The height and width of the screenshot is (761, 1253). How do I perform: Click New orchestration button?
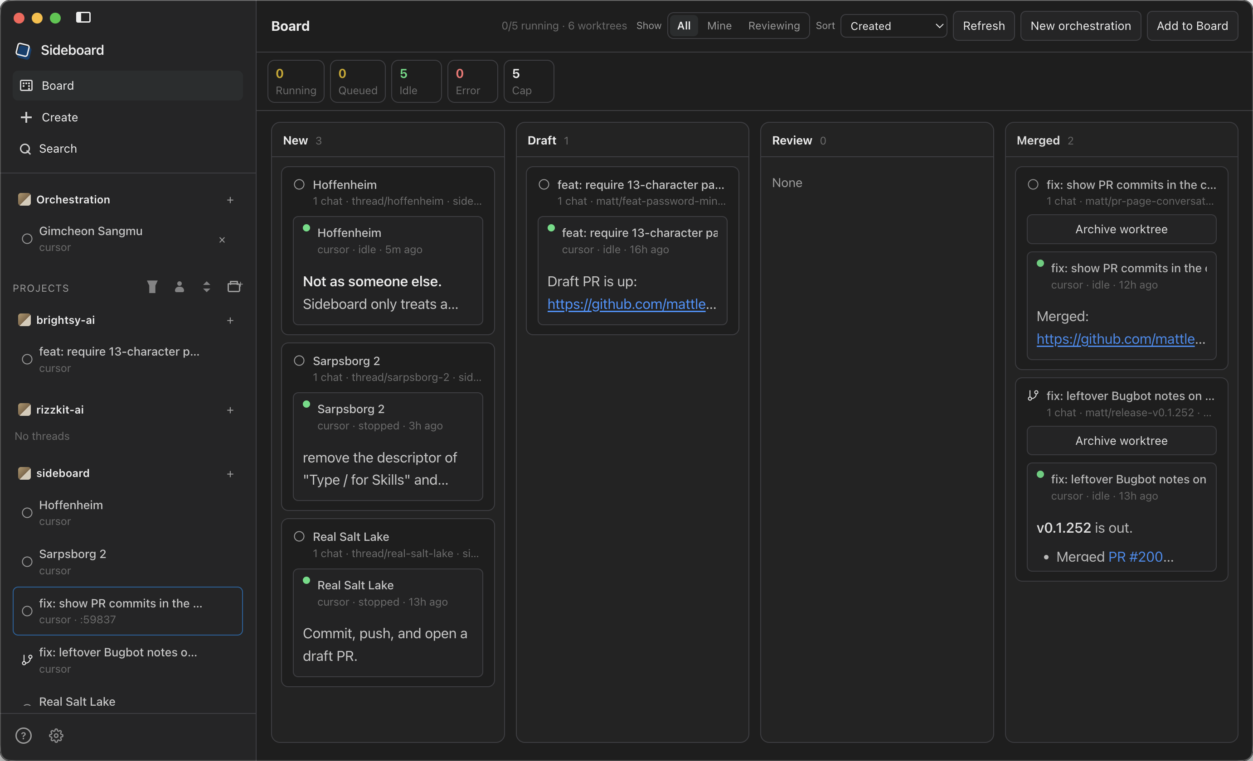1081,26
